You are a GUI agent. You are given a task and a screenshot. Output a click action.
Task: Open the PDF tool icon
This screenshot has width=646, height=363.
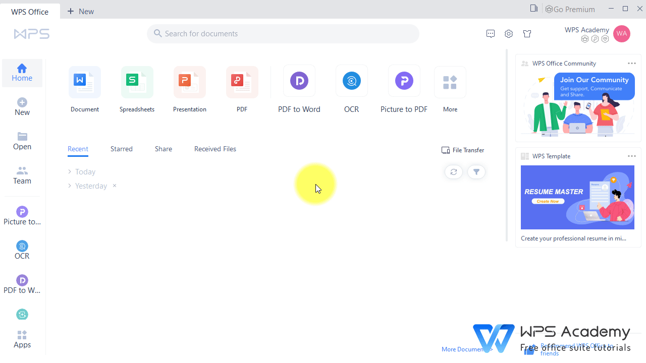pos(242,82)
